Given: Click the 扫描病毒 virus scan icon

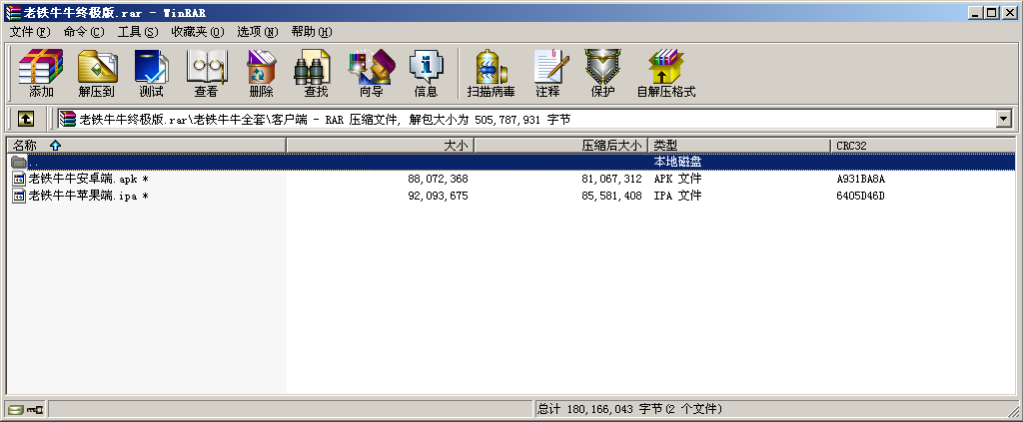Looking at the screenshot, I should point(491,74).
